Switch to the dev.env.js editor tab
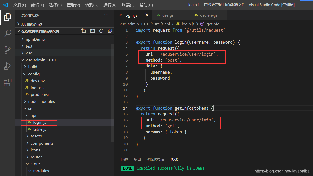 coord(209,15)
